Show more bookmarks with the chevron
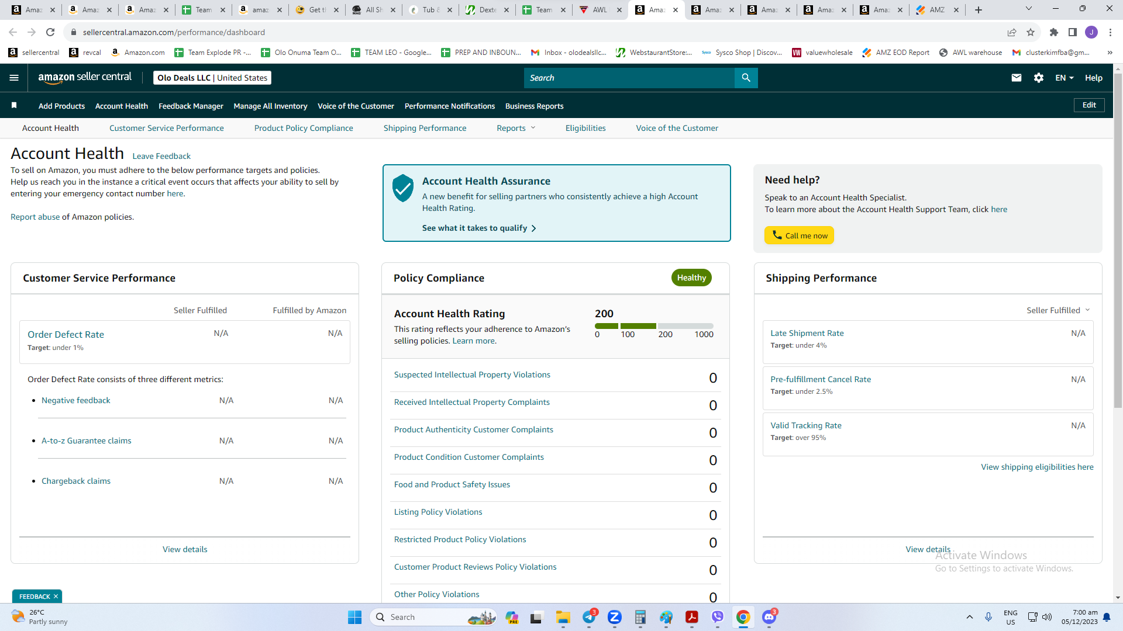 [1110, 53]
